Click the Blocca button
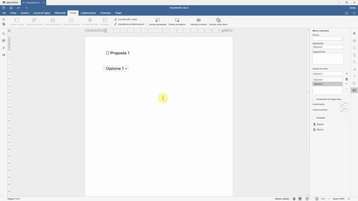The width and height of the screenshot is (358, 201). point(318,130)
